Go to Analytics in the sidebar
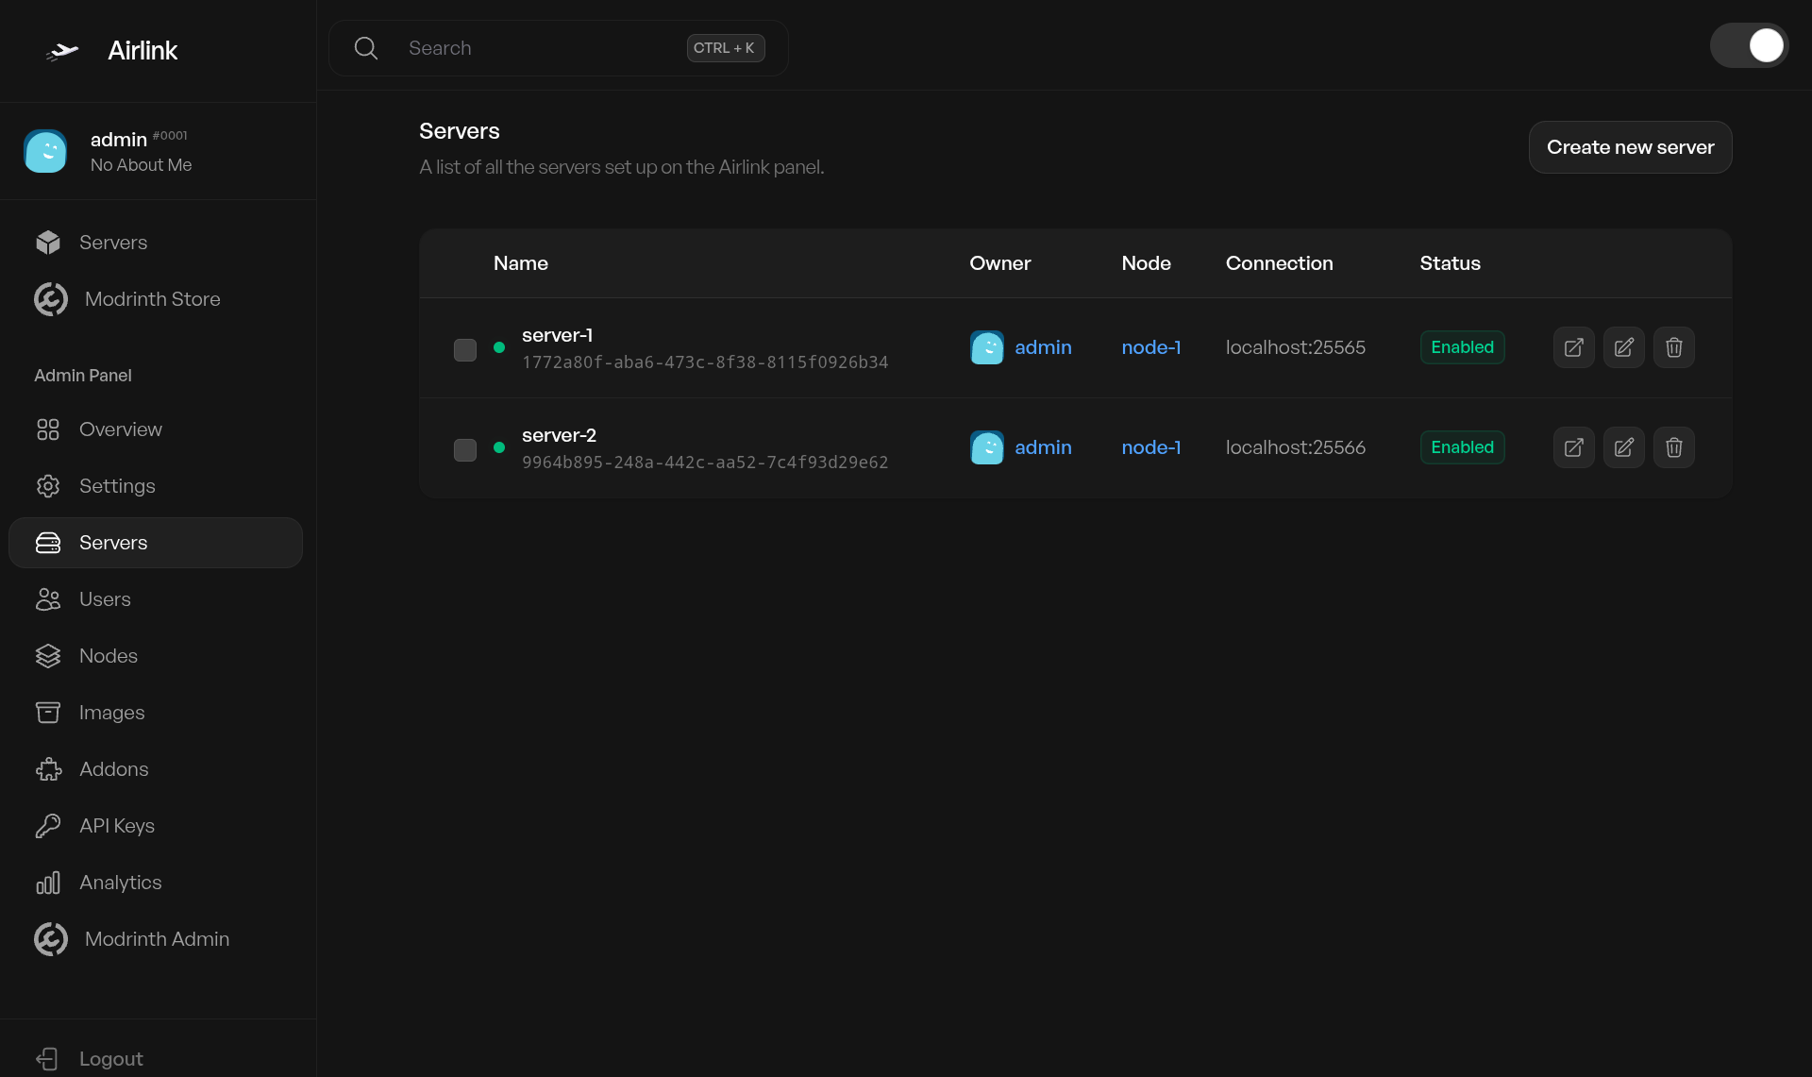Screen dimensions: 1812x1077 [120, 883]
